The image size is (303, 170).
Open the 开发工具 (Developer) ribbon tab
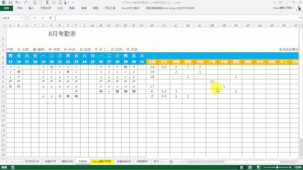coord(110,8)
